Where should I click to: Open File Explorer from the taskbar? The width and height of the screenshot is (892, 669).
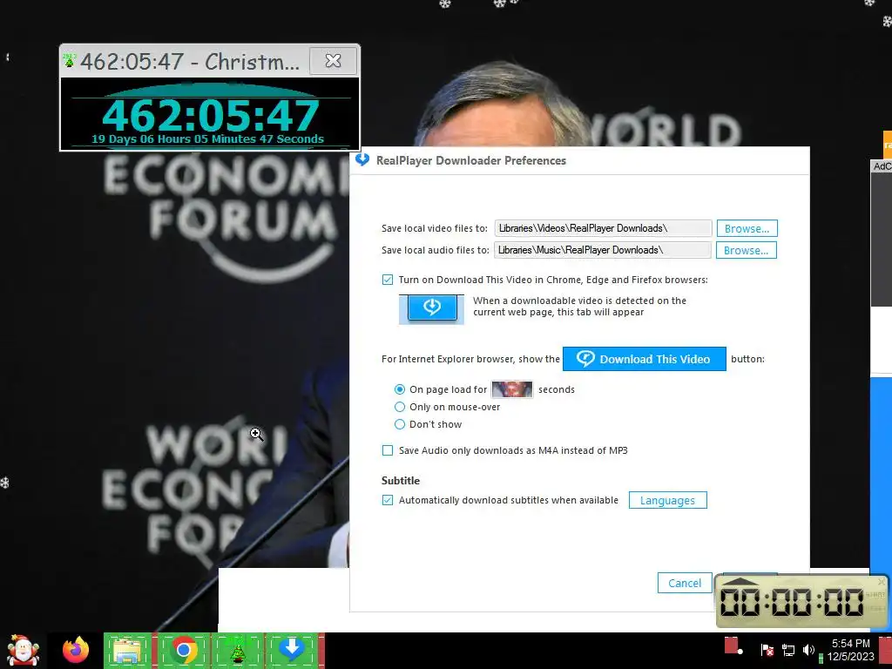(127, 650)
